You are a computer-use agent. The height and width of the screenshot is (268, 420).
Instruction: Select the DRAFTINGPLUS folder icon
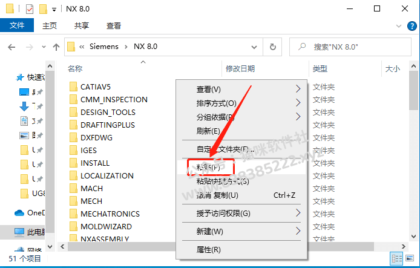[73, 125]
